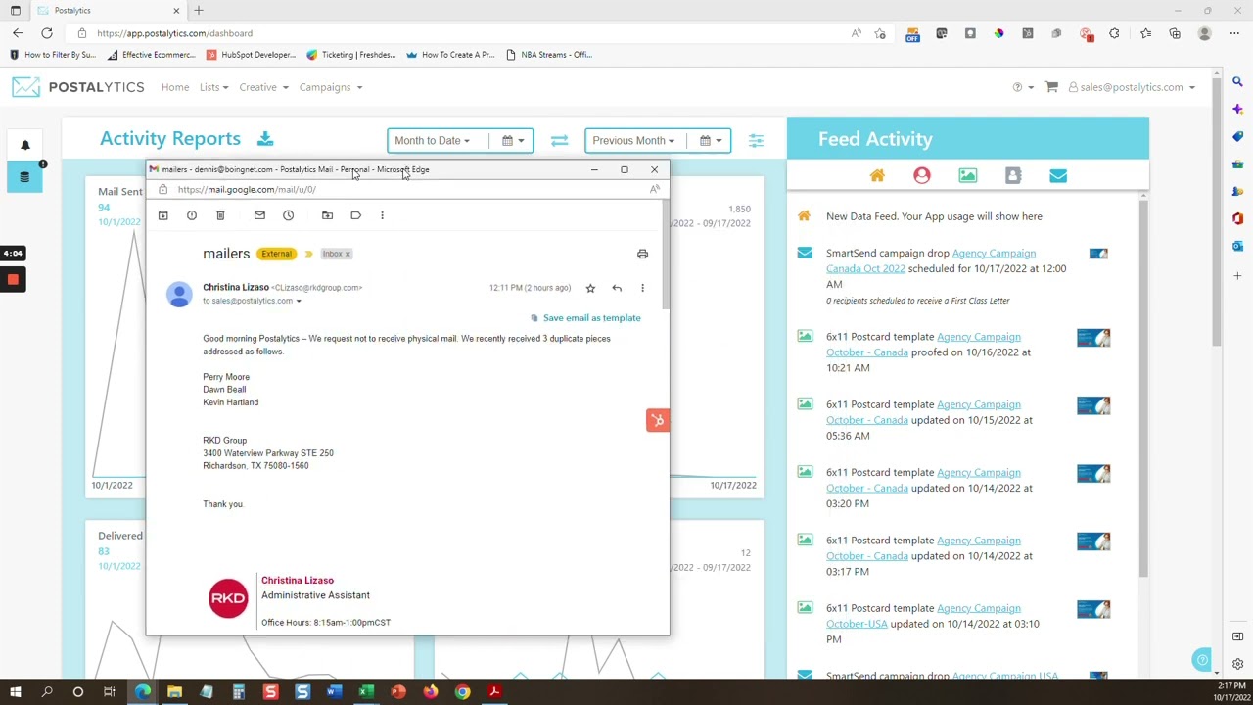The height and width of the screenshot is (705, 1253).
Task: Open the calendar picker next to Month to Date
Action: [x=512, y=141]
